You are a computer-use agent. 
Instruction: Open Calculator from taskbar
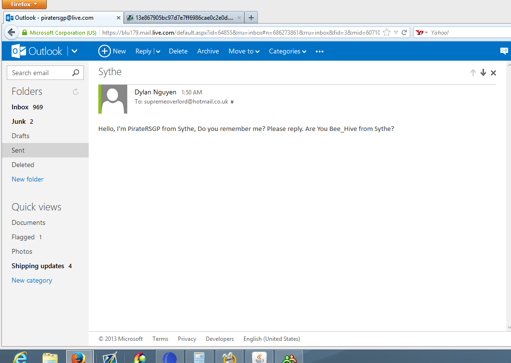[199, 357]
